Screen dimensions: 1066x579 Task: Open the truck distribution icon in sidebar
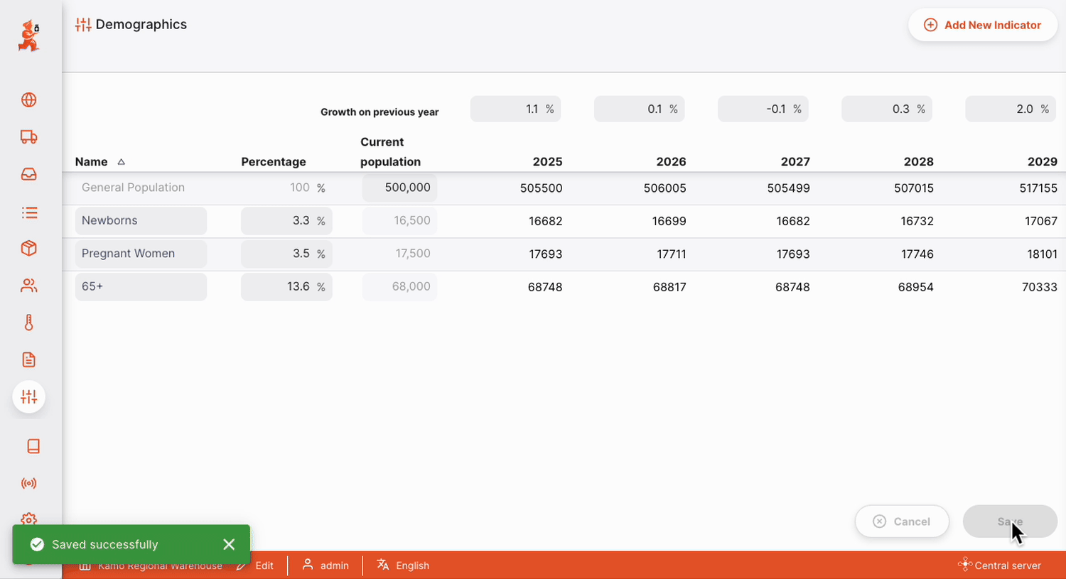pos(28,137)
